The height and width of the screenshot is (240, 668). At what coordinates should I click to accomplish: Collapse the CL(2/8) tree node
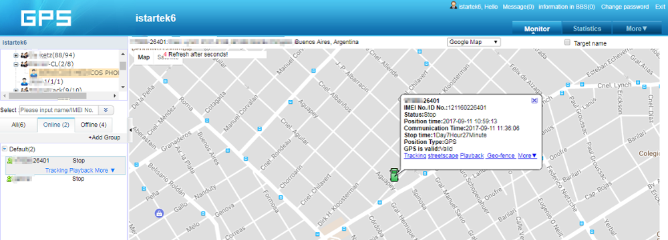pyautogui.click(x=16, y=64)
